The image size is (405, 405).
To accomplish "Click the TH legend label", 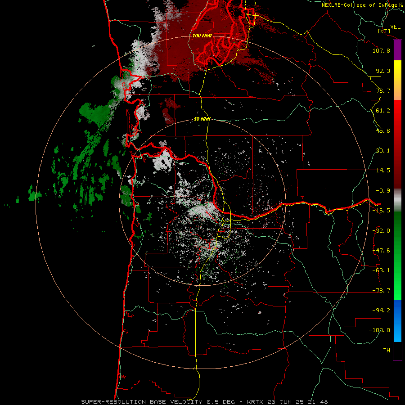I will click(x=387, y=351).
